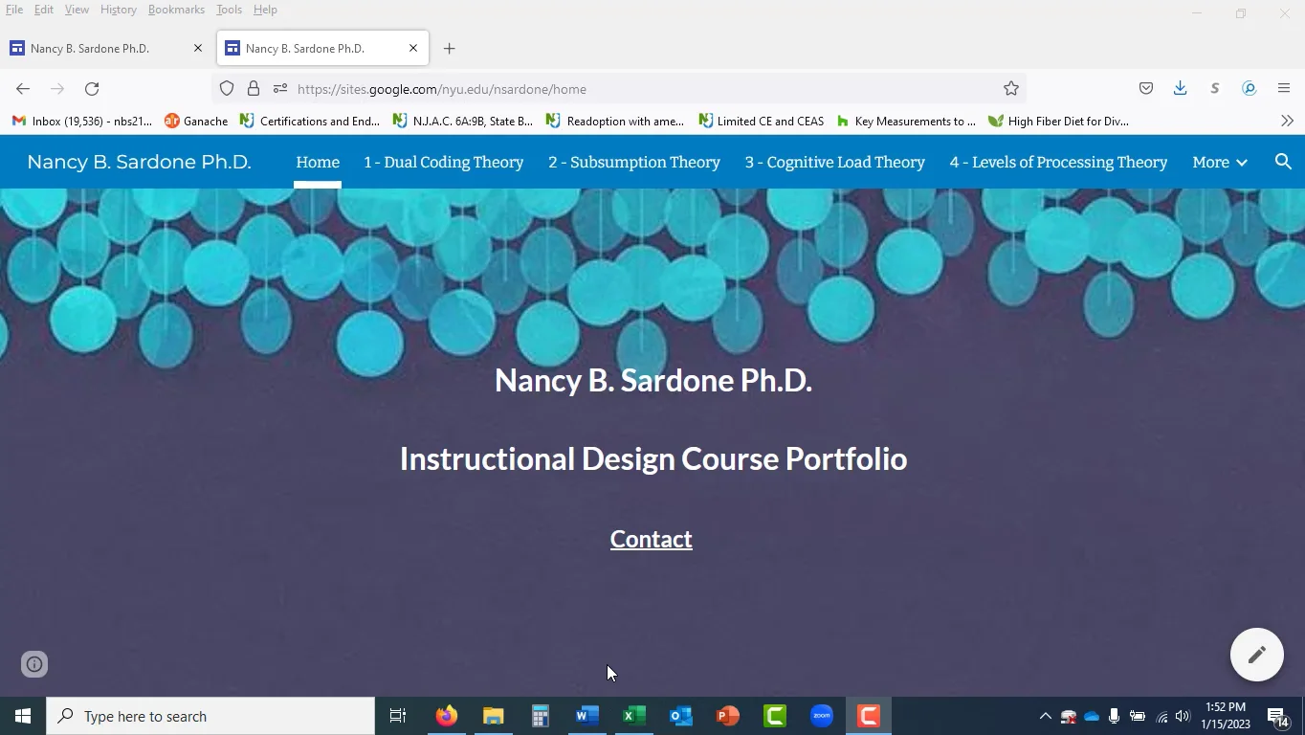The width and height of the screenshot is (1305, 735).
Task: Launch Word from the taskbar
Action: pyautogui.click(x=587, y=716)
